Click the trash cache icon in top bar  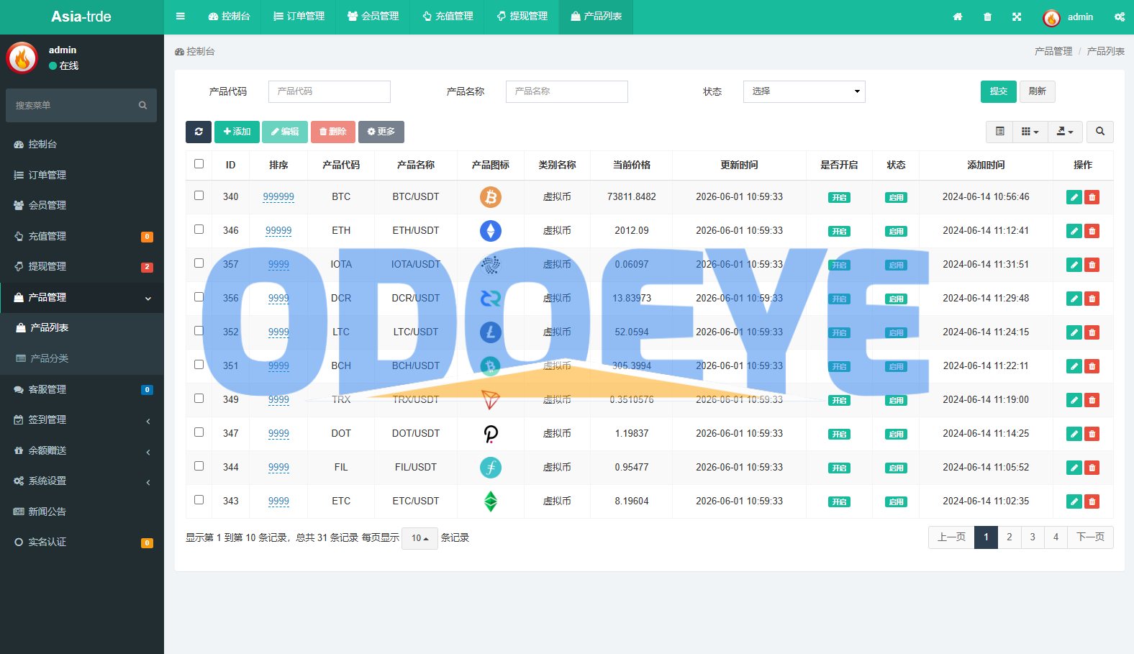point(987,17)
